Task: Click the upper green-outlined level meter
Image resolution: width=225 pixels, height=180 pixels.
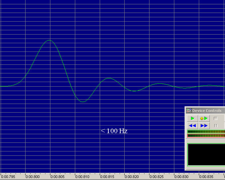Action: pos(206,132)
